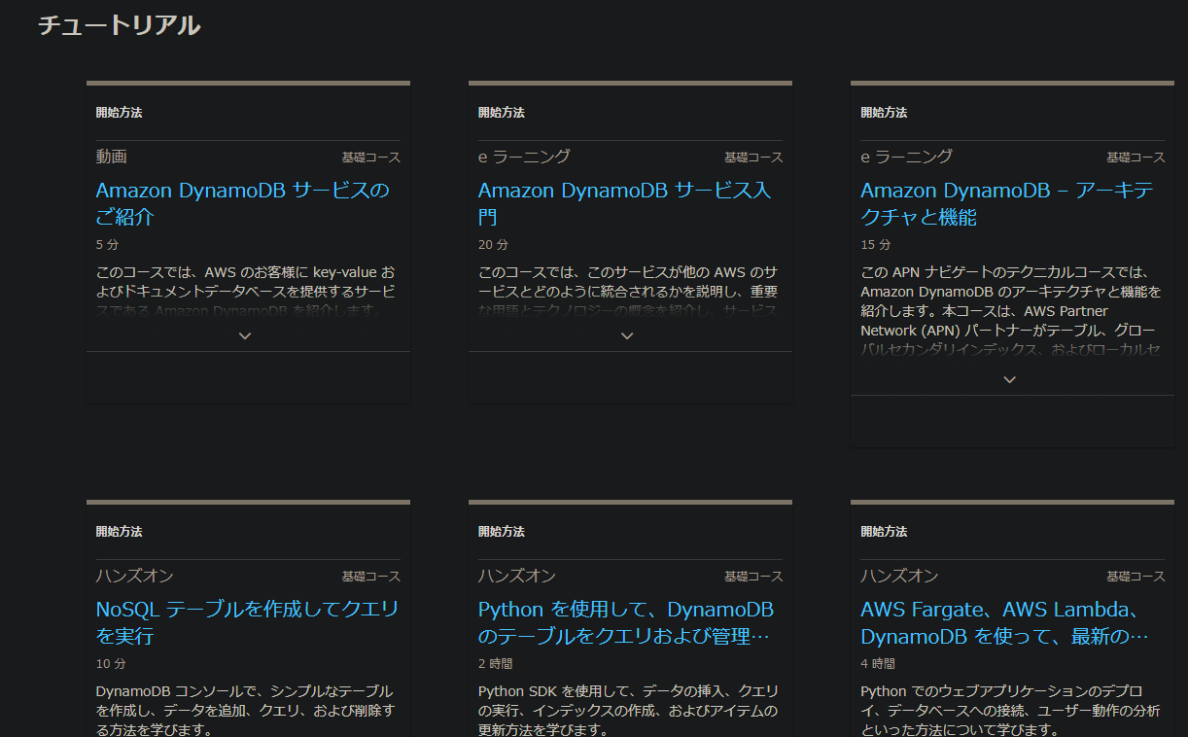
Task: Expand the Amazon DynamoDB サービスのご紹介 card description
Action: (x=245, y=335)
